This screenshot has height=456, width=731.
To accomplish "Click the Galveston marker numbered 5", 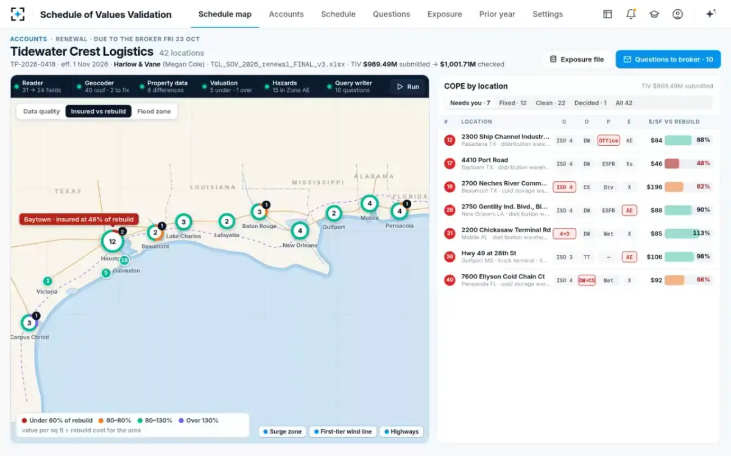I will pos(106,273).
